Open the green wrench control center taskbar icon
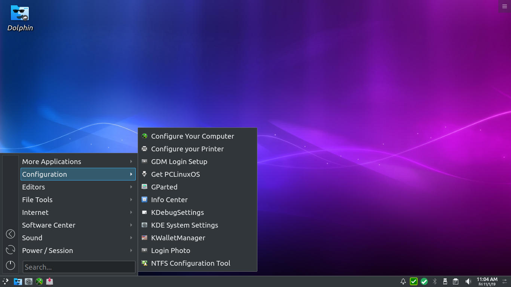 [39, 281]
